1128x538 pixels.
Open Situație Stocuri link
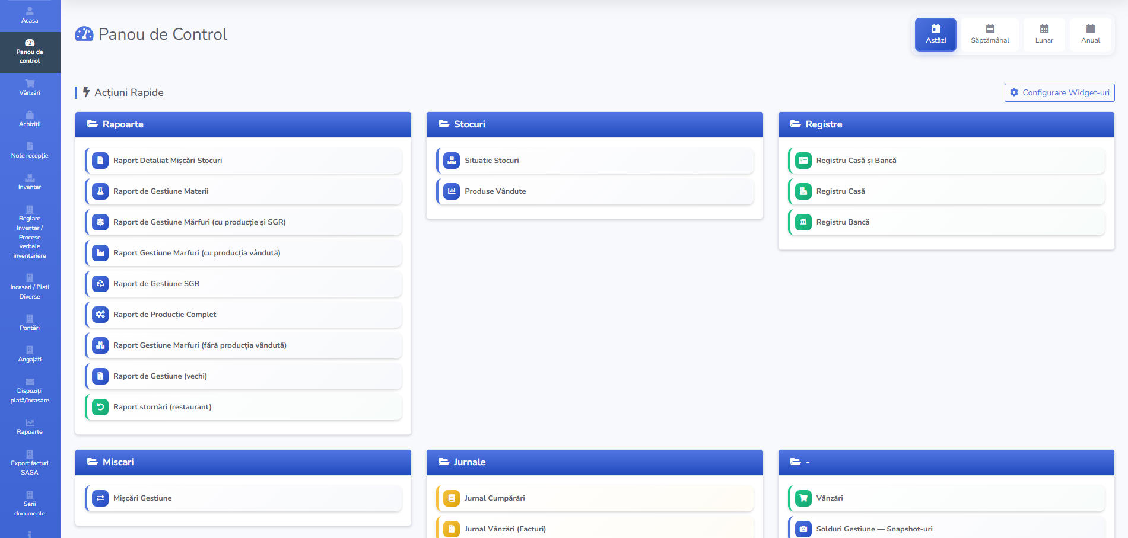coord(595,161)
